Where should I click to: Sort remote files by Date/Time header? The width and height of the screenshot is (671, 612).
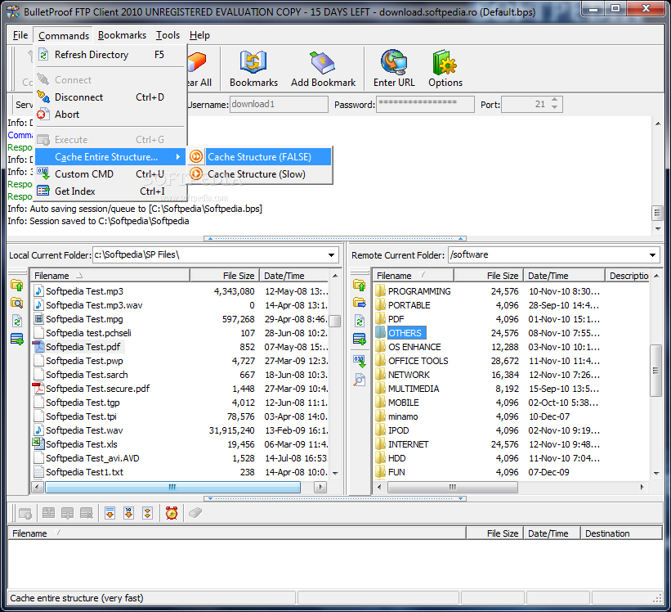pos(565,276)
